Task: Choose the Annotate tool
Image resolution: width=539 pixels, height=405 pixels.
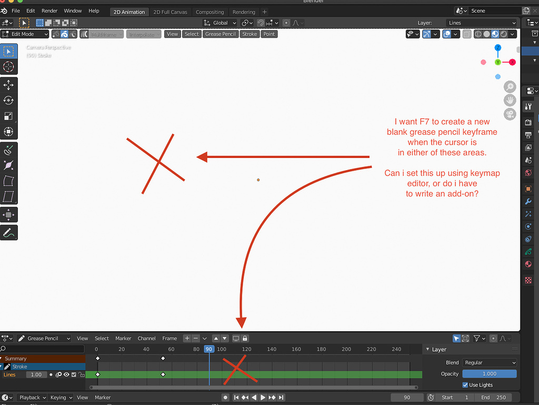Action: [8, 233]
